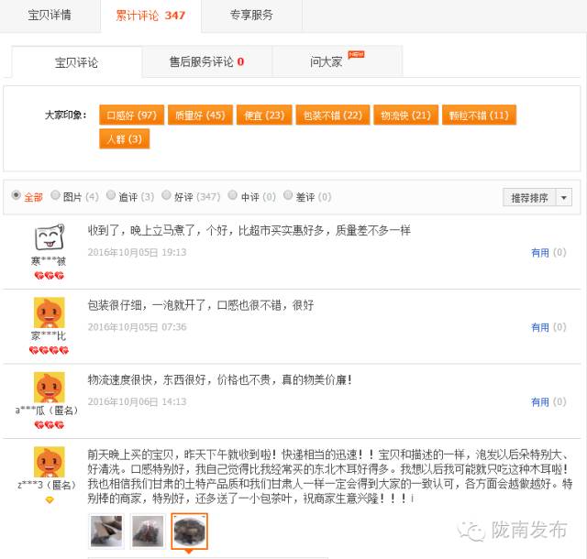Viewport: 587px width, 559px height.
Task: Open the 售后服务评论 tab
Action: pos(205,62)
